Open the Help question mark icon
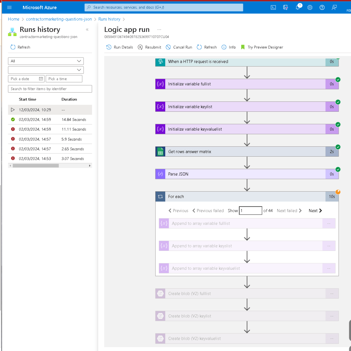Screen dimensions: 351x351 (x=322, y=8)
